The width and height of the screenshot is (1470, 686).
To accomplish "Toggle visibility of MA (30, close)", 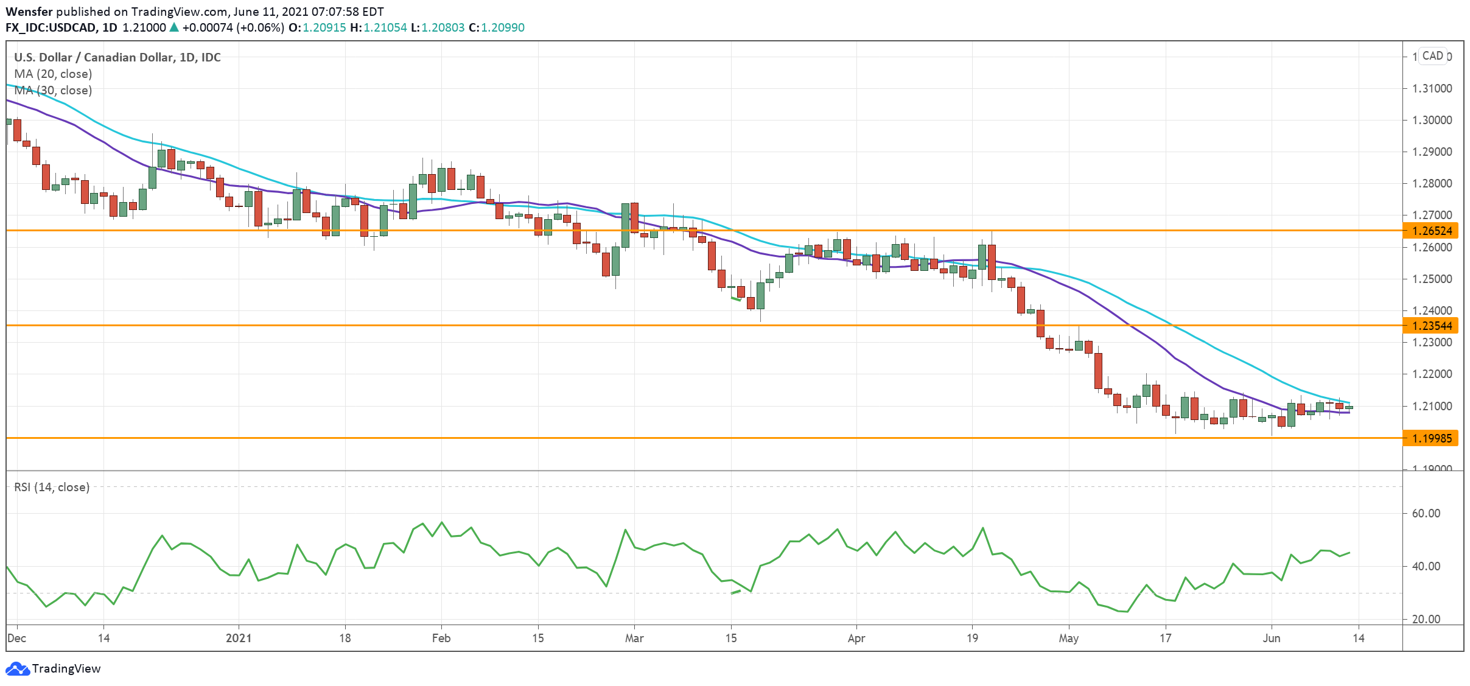I will (x=52, y=91).
